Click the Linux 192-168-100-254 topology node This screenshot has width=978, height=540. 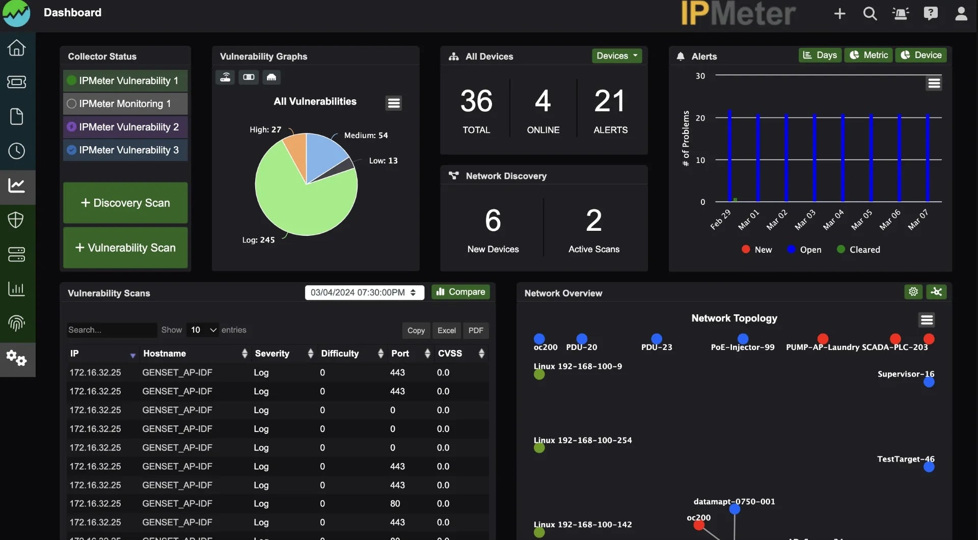[x=539, y=448]
